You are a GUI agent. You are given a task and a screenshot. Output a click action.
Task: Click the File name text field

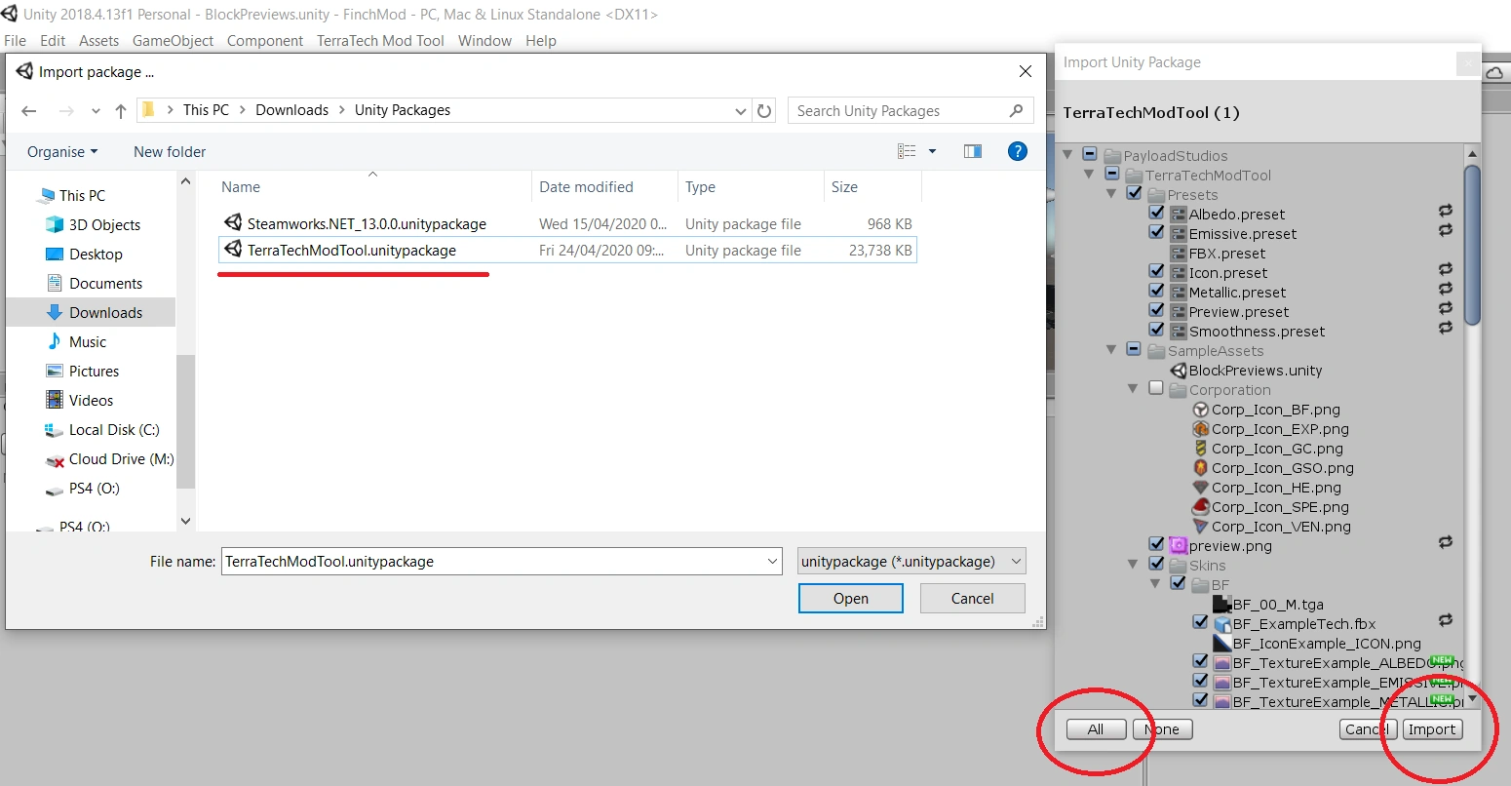502,562
